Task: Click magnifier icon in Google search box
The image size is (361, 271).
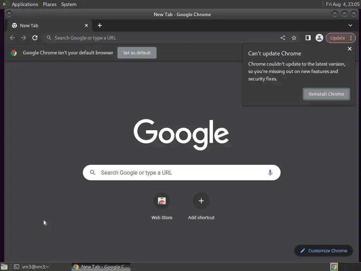Action: [x=93, y=172]
